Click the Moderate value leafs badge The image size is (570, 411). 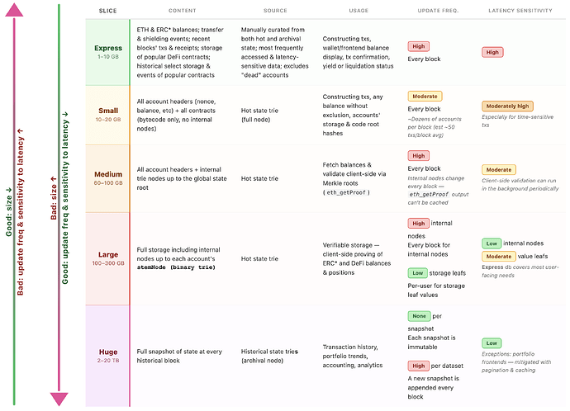[499, 256]
